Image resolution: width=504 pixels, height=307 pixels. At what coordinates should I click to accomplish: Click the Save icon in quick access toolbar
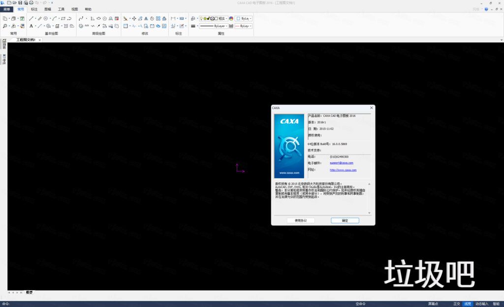click(x=20, y=3)
